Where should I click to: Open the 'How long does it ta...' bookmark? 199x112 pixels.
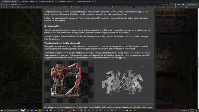pos(138,7)
